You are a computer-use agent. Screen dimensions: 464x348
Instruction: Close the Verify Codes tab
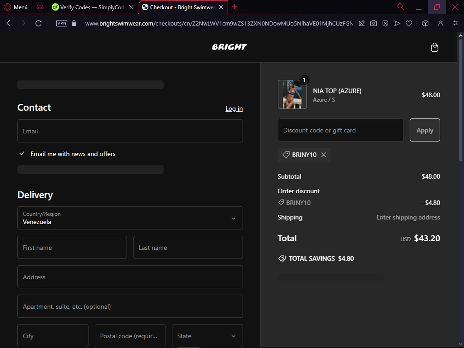point(131,7)
